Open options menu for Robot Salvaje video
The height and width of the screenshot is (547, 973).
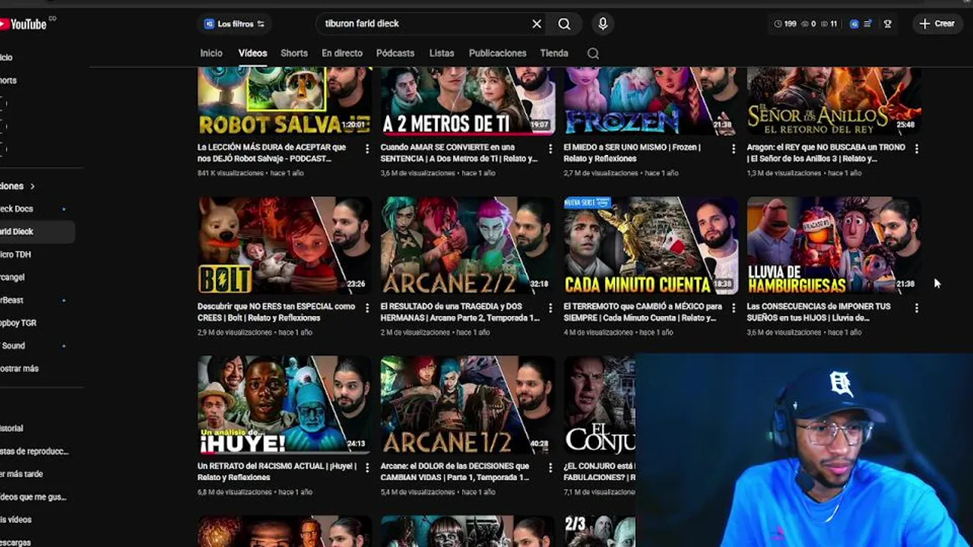(x=367, y=149)
